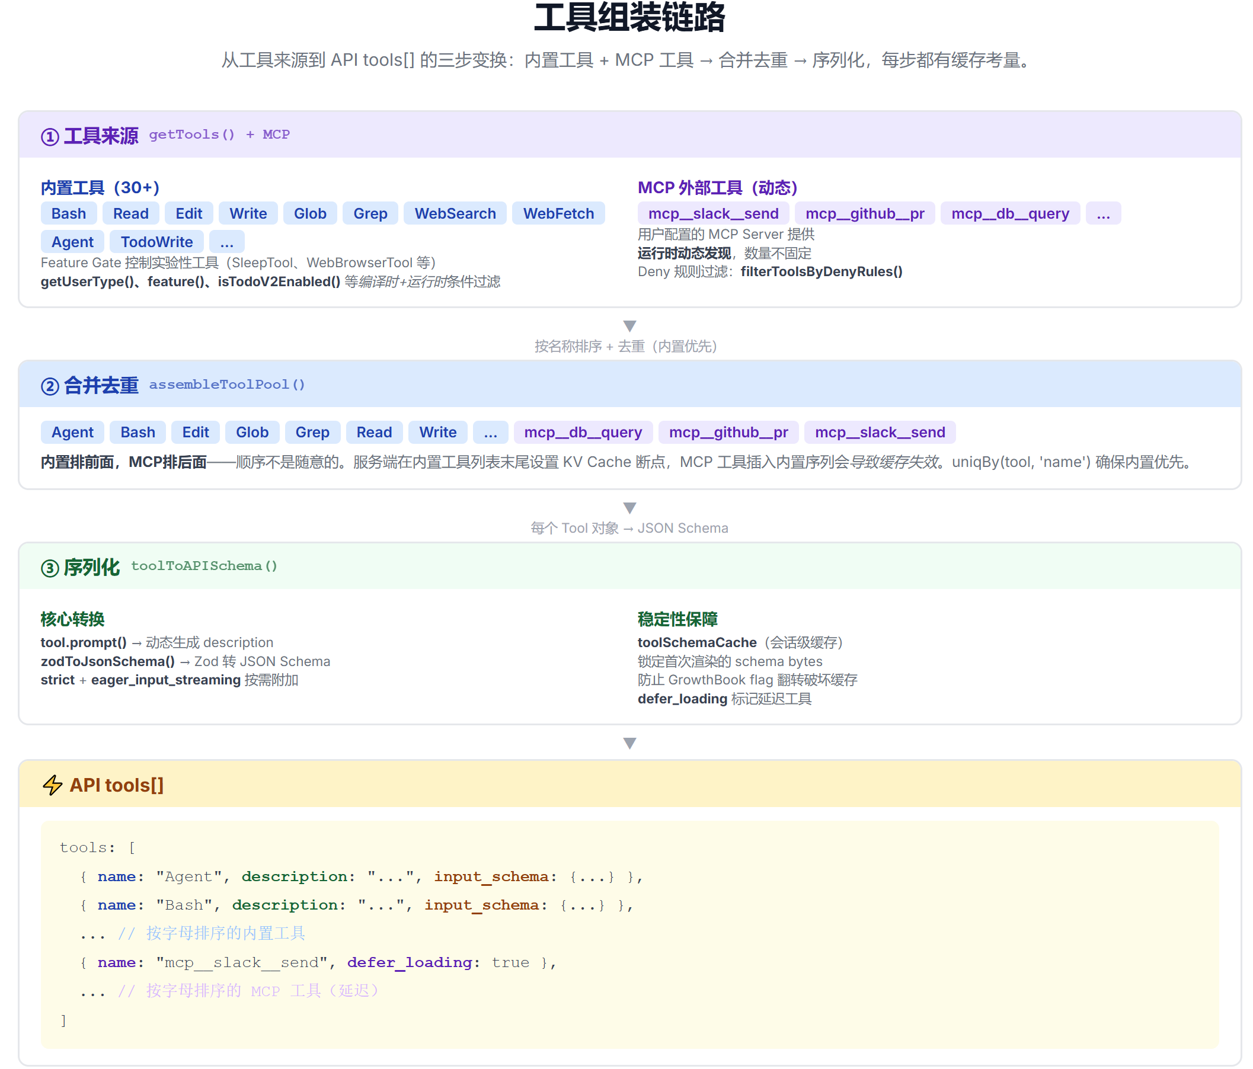
Task: Click the lightning bolt icon beside API tools[]
Action: pyautogui.click(x=53, y=785)
